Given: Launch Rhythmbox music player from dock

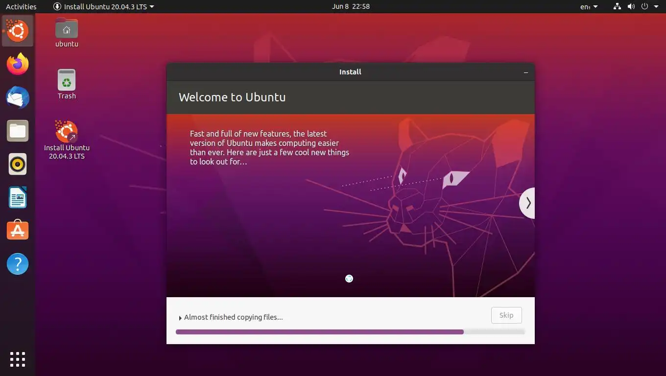Looking at the screenshot, I should (18, 164).
